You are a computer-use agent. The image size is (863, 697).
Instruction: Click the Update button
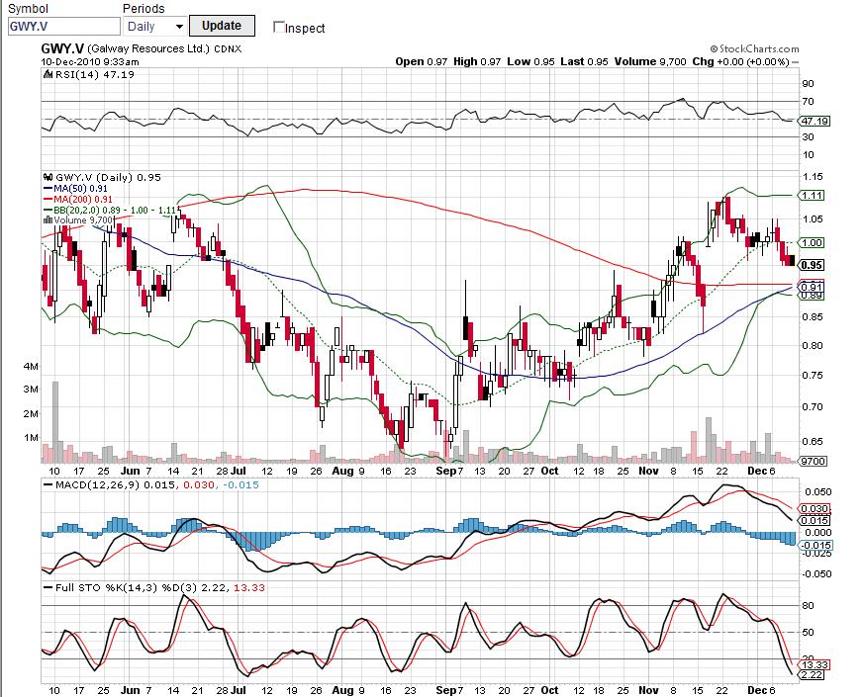click(222, 26)
